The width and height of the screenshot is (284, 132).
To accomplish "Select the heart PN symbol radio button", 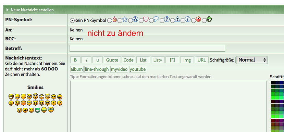I will pyautogui.click(x=141, y=21).
